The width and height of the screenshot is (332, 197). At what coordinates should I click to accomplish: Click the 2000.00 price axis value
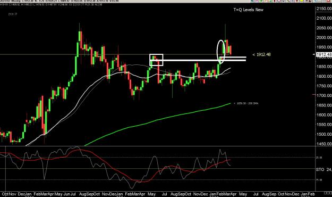[324, 38]
